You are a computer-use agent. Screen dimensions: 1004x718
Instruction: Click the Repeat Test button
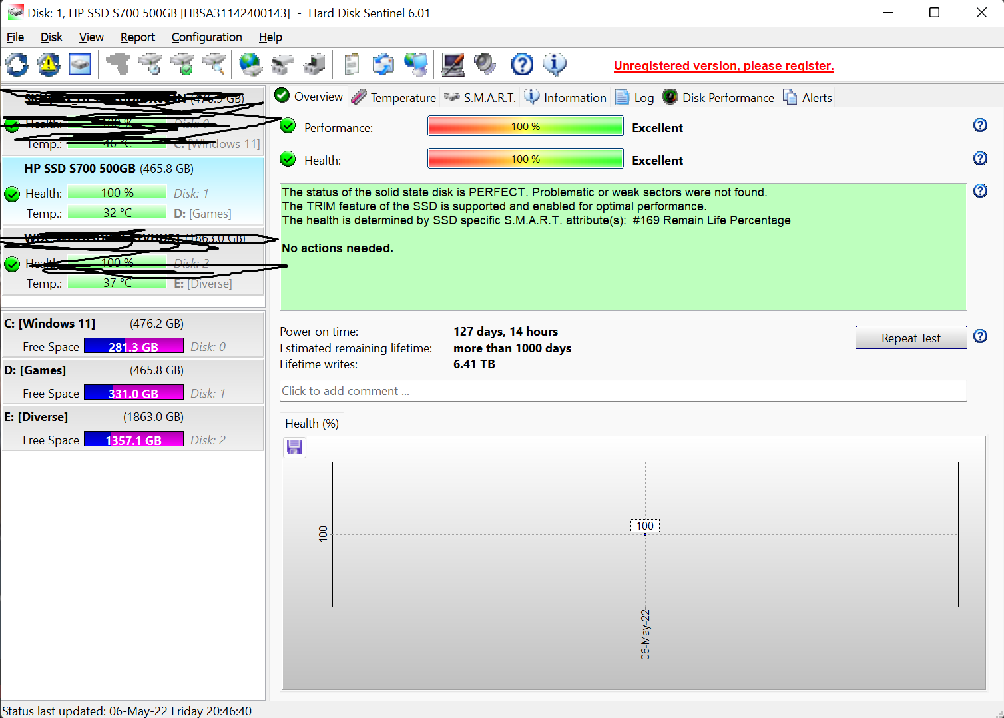(911, 338)
